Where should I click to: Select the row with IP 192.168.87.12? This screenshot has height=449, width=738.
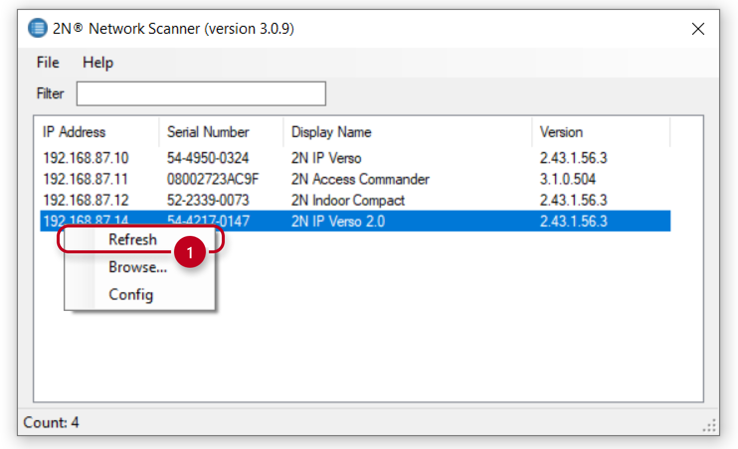[355, 200]
